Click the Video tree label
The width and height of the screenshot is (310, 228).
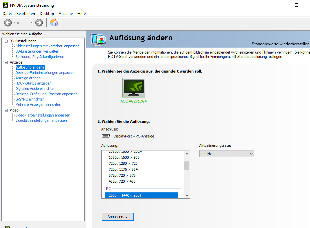pyautogui.click(x=14, y=111)
